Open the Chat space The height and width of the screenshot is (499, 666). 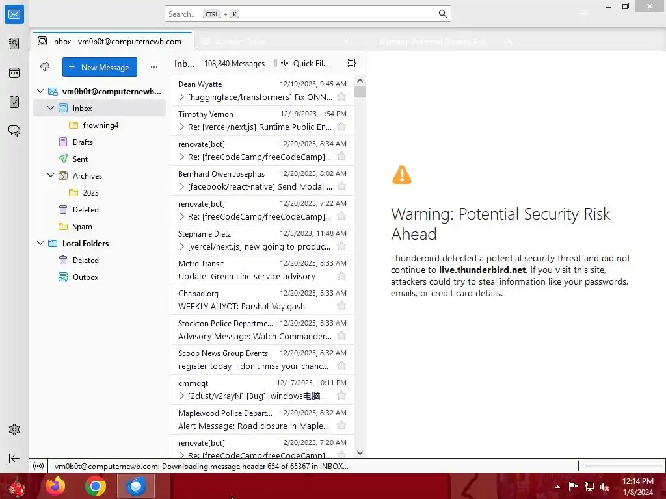tap(14, 131)
